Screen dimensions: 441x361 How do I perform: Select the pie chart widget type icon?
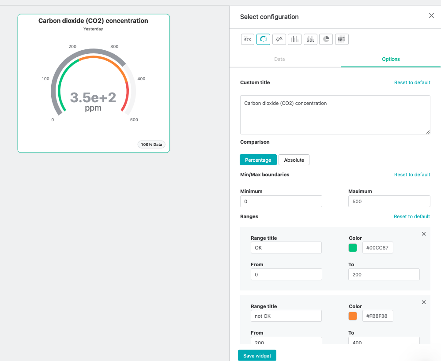326,39
